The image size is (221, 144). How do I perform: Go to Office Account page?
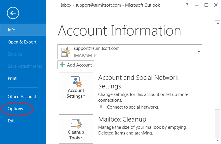point(22,97)
